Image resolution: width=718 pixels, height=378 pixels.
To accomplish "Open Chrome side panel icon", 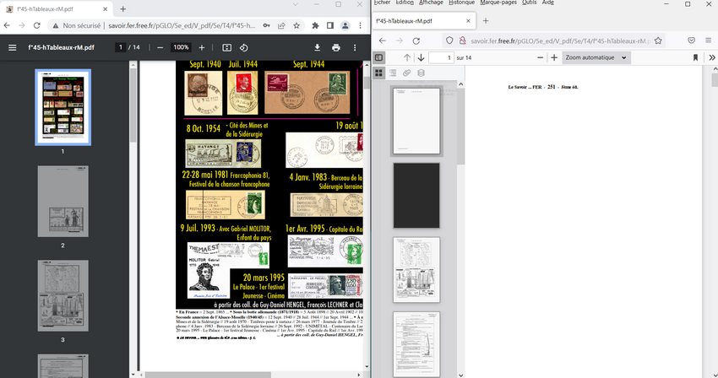I will 330,25.
